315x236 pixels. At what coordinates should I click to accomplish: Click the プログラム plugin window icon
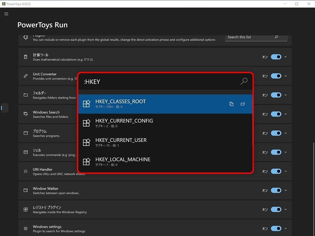click(25, 133)
